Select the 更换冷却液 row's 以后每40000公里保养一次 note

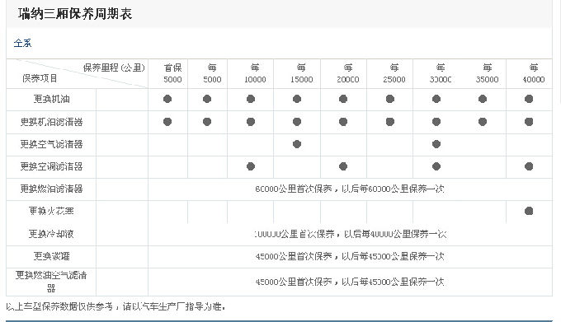[395, 234]
